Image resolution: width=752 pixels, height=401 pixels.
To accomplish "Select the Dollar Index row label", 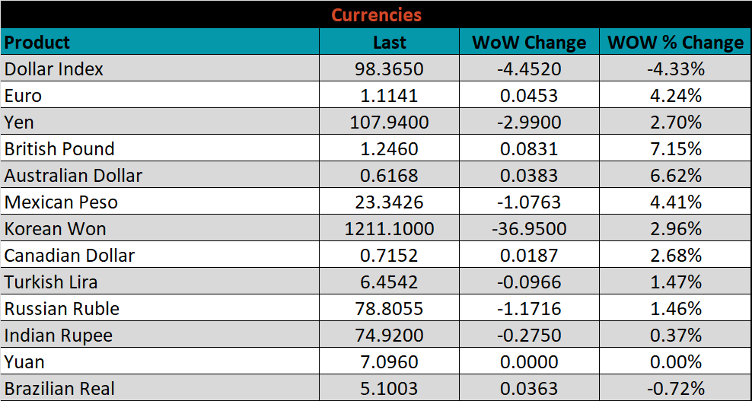I will pyautogui.click(x=54, y=69).
